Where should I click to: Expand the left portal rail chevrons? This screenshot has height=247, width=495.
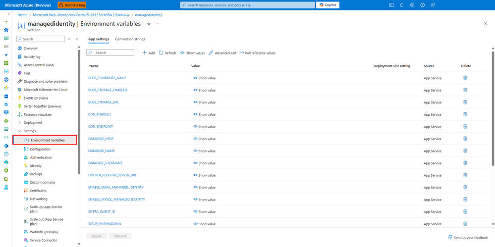[8, 14]
